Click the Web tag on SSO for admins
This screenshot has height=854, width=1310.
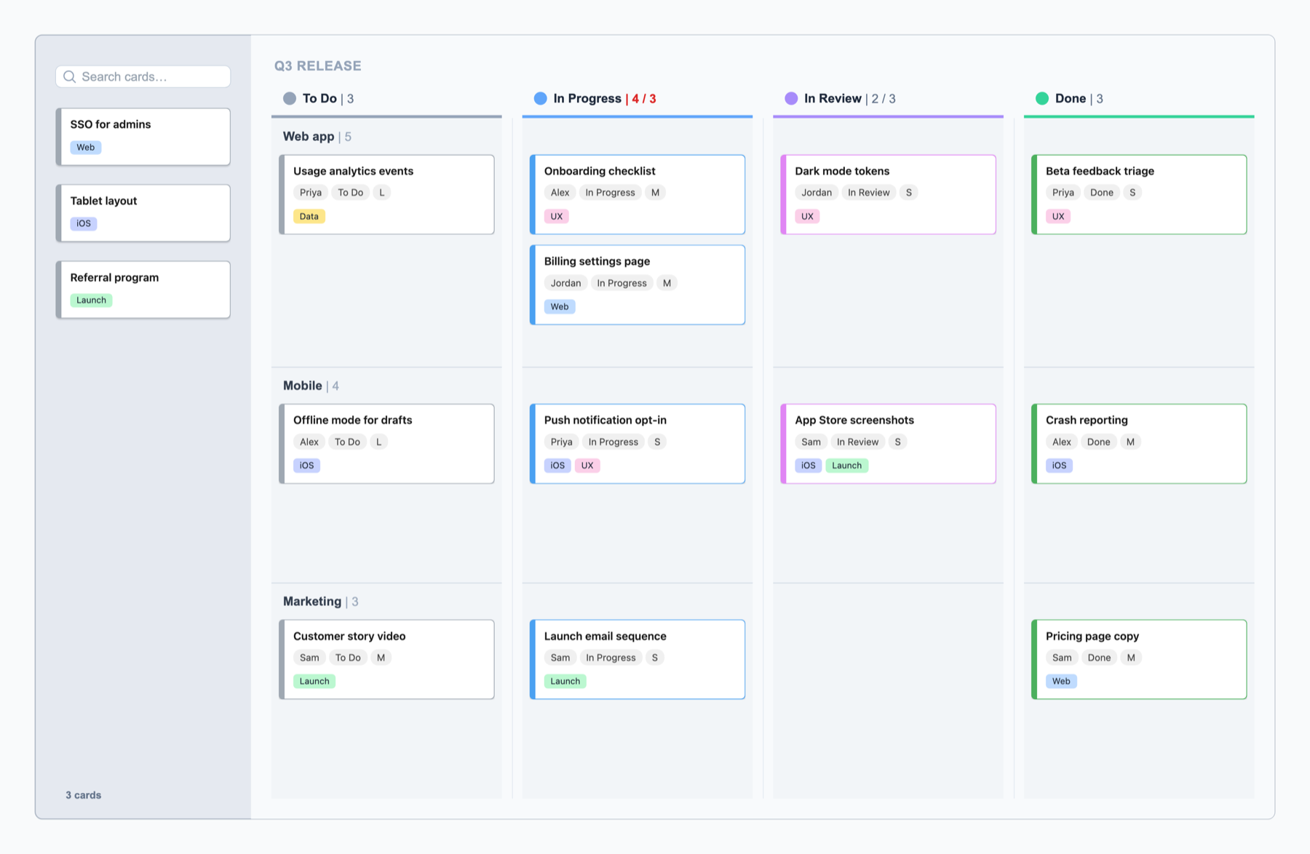tap(86, 147)
